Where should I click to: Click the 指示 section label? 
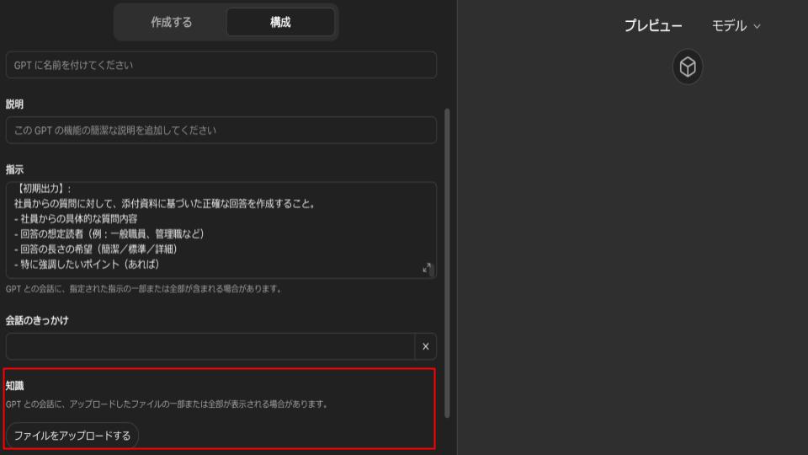pos(15,169)
